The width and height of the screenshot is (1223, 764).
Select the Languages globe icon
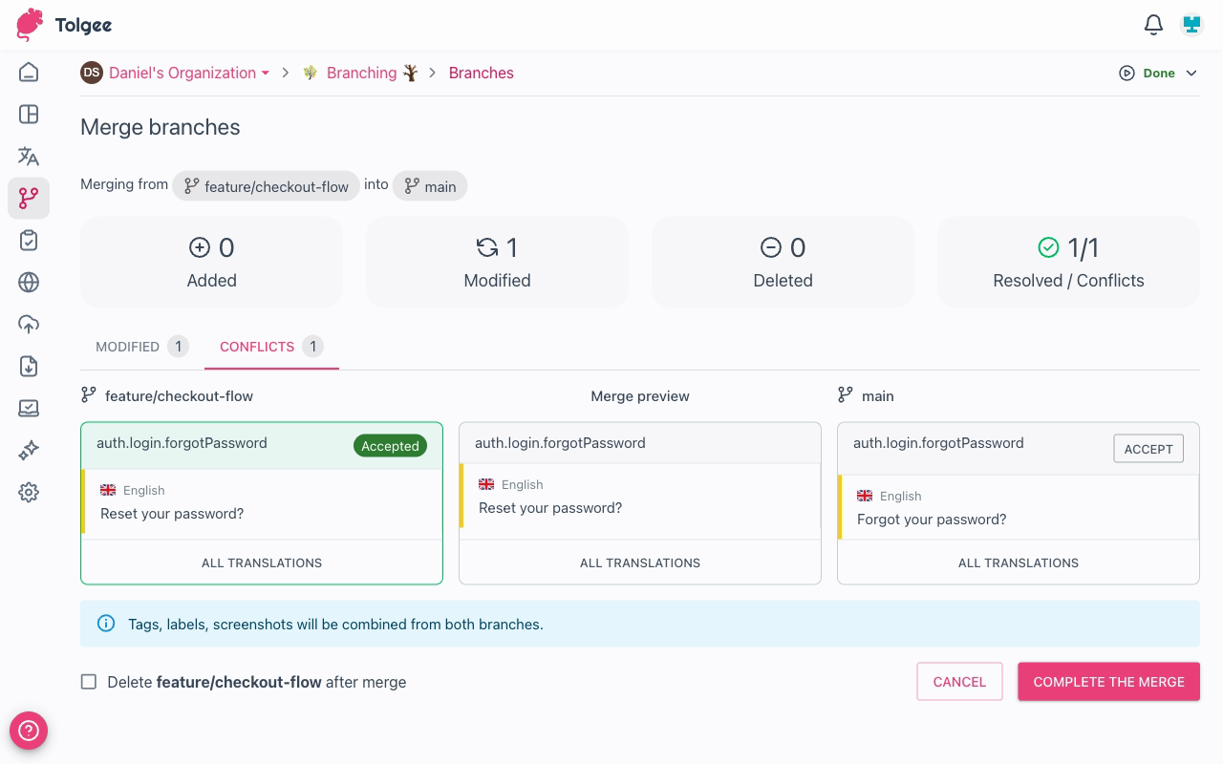[x=28, y=282]
